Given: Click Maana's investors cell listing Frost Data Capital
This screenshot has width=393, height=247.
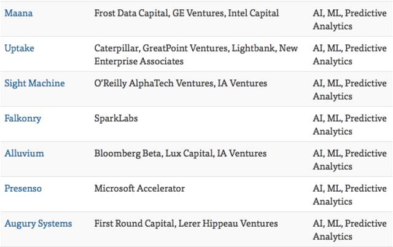Looking at the screenshot, I should point(186,13).
